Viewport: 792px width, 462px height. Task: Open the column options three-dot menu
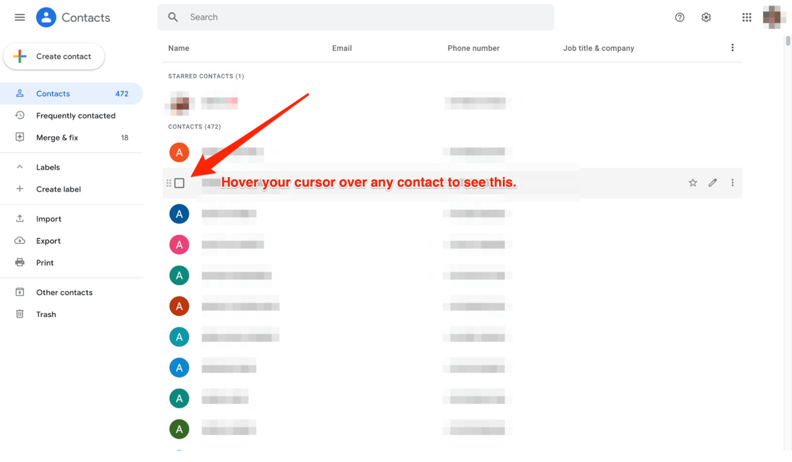[733, 47]
